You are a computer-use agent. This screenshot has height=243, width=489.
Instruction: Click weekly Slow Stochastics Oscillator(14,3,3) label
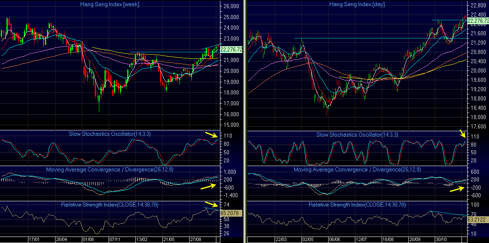point(109,134)
